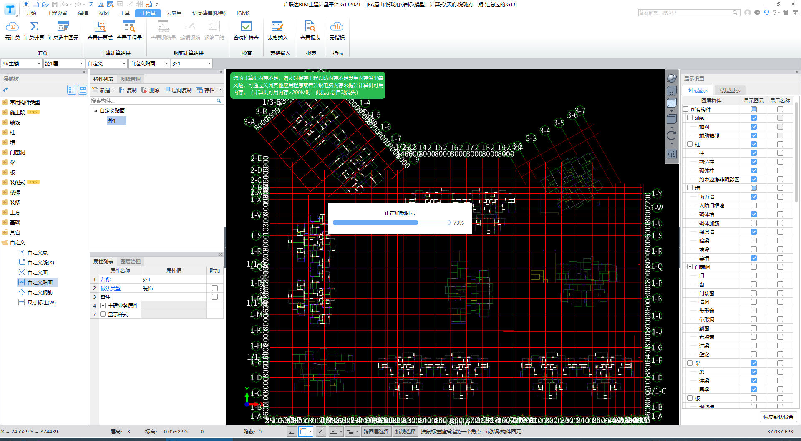Collapse 门窗洞 group in display settings
This screenshot has width=801, height=441.
pyautogui.click(x=690, y=267)
